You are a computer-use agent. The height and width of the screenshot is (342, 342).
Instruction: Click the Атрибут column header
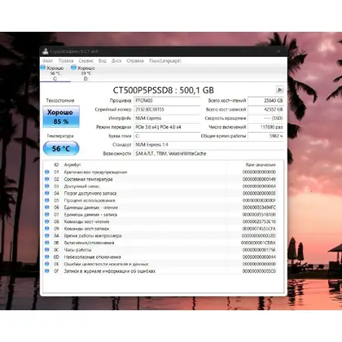(x=72, y=164)
